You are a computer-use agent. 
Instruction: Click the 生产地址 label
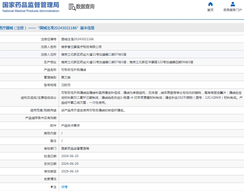coord(50,62)
